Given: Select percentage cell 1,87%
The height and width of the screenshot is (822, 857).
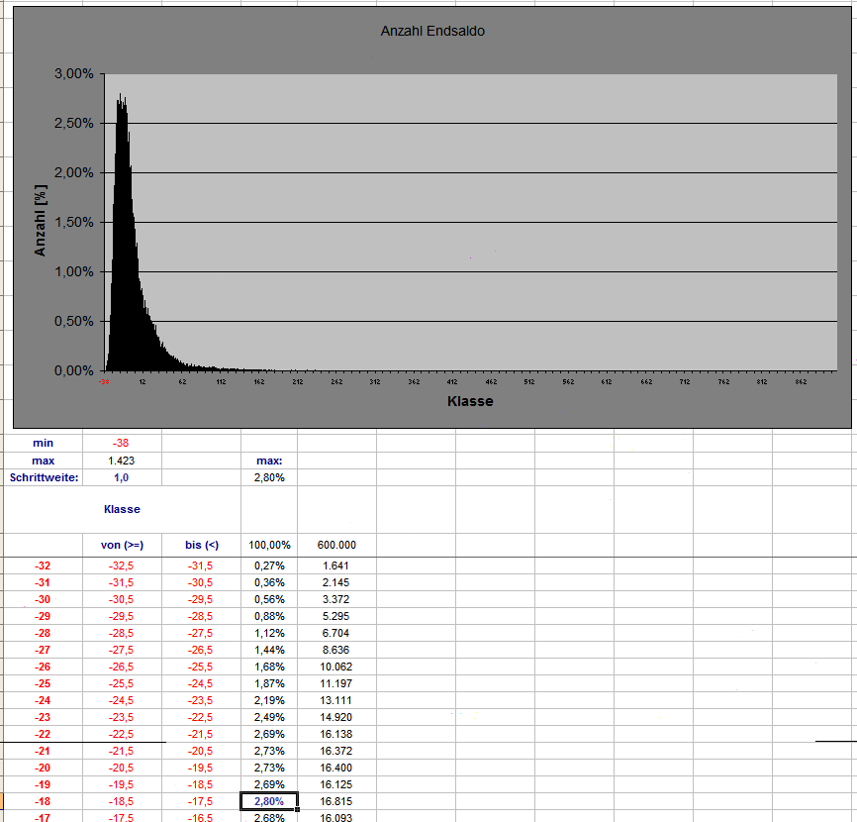Looking at the screenshot, I should pos(269,683).
